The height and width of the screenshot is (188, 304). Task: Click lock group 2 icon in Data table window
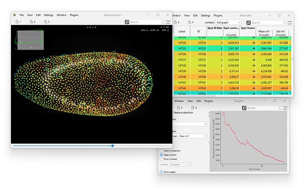coord(175,22)
